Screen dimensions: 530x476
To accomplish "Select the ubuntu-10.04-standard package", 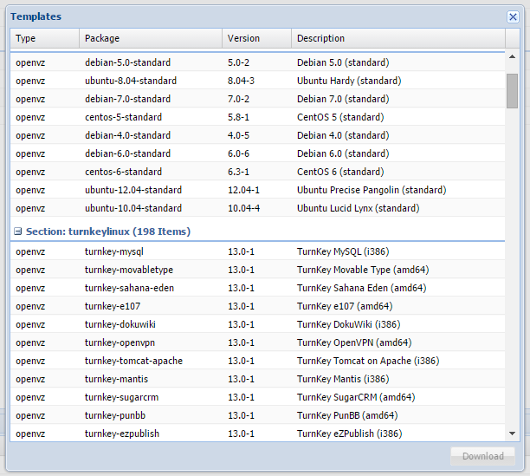I will tap(133, 208).
